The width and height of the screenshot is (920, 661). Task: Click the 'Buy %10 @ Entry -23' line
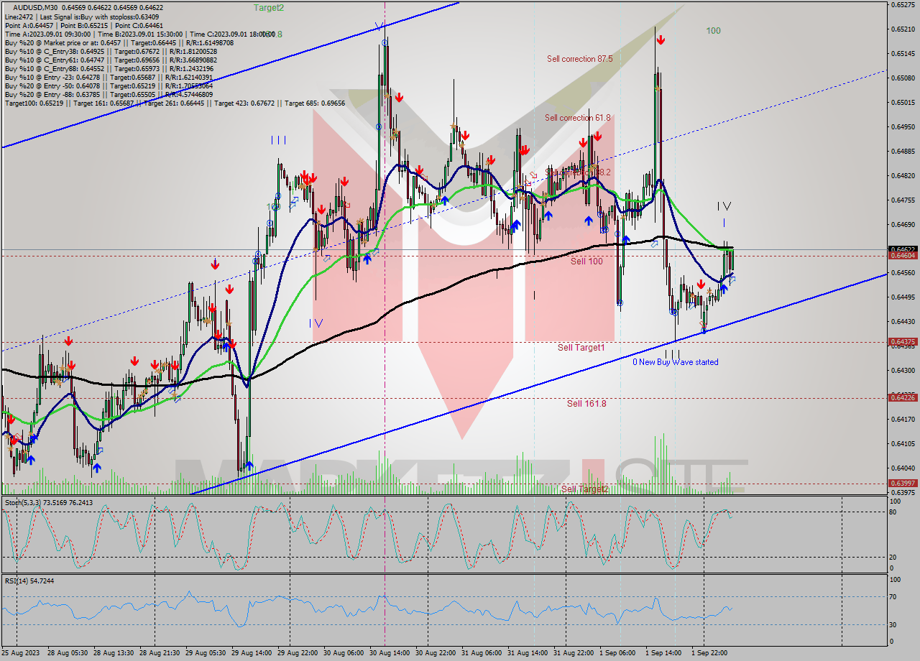tap(109, 77)
